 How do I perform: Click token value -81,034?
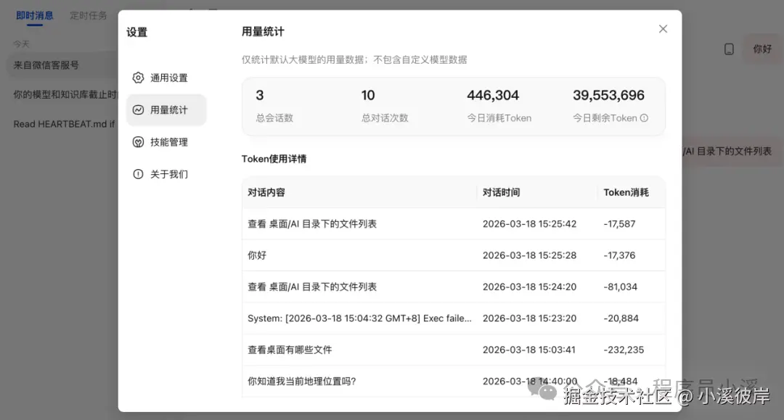621,287
